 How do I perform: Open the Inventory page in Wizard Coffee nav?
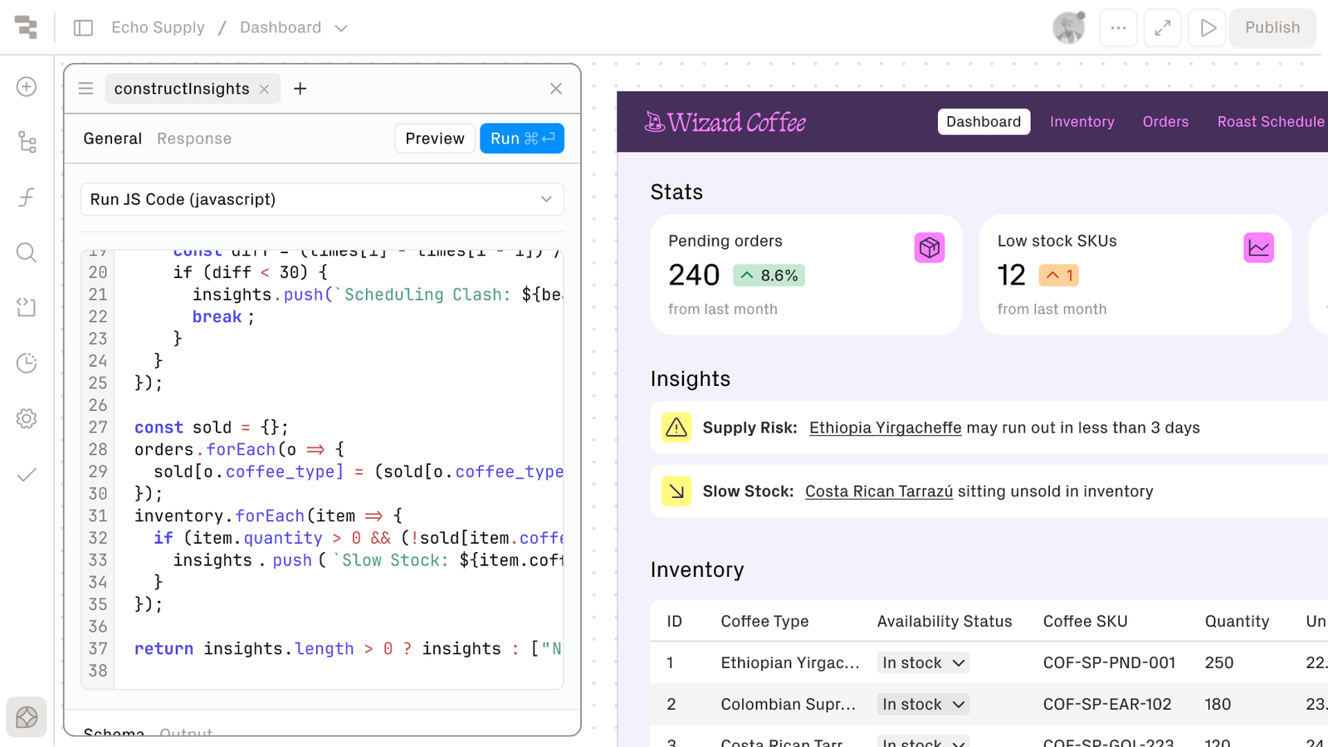pyautogui.click(x=1081, y=121)
